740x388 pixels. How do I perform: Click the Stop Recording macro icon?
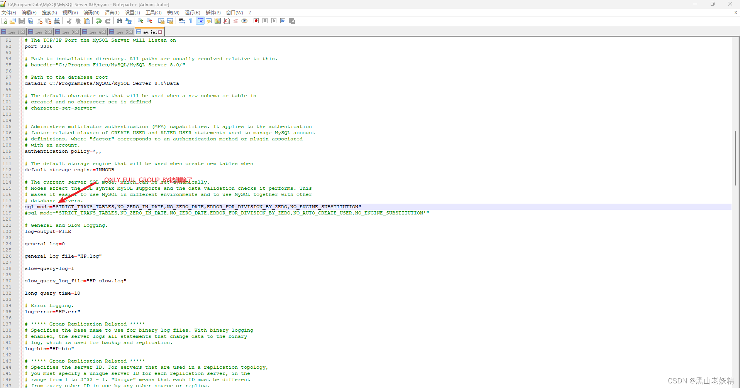tap(265, 21)
